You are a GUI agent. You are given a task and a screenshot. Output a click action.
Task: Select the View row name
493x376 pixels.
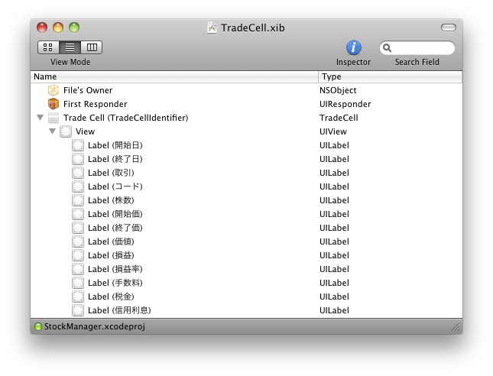point(85,131)
